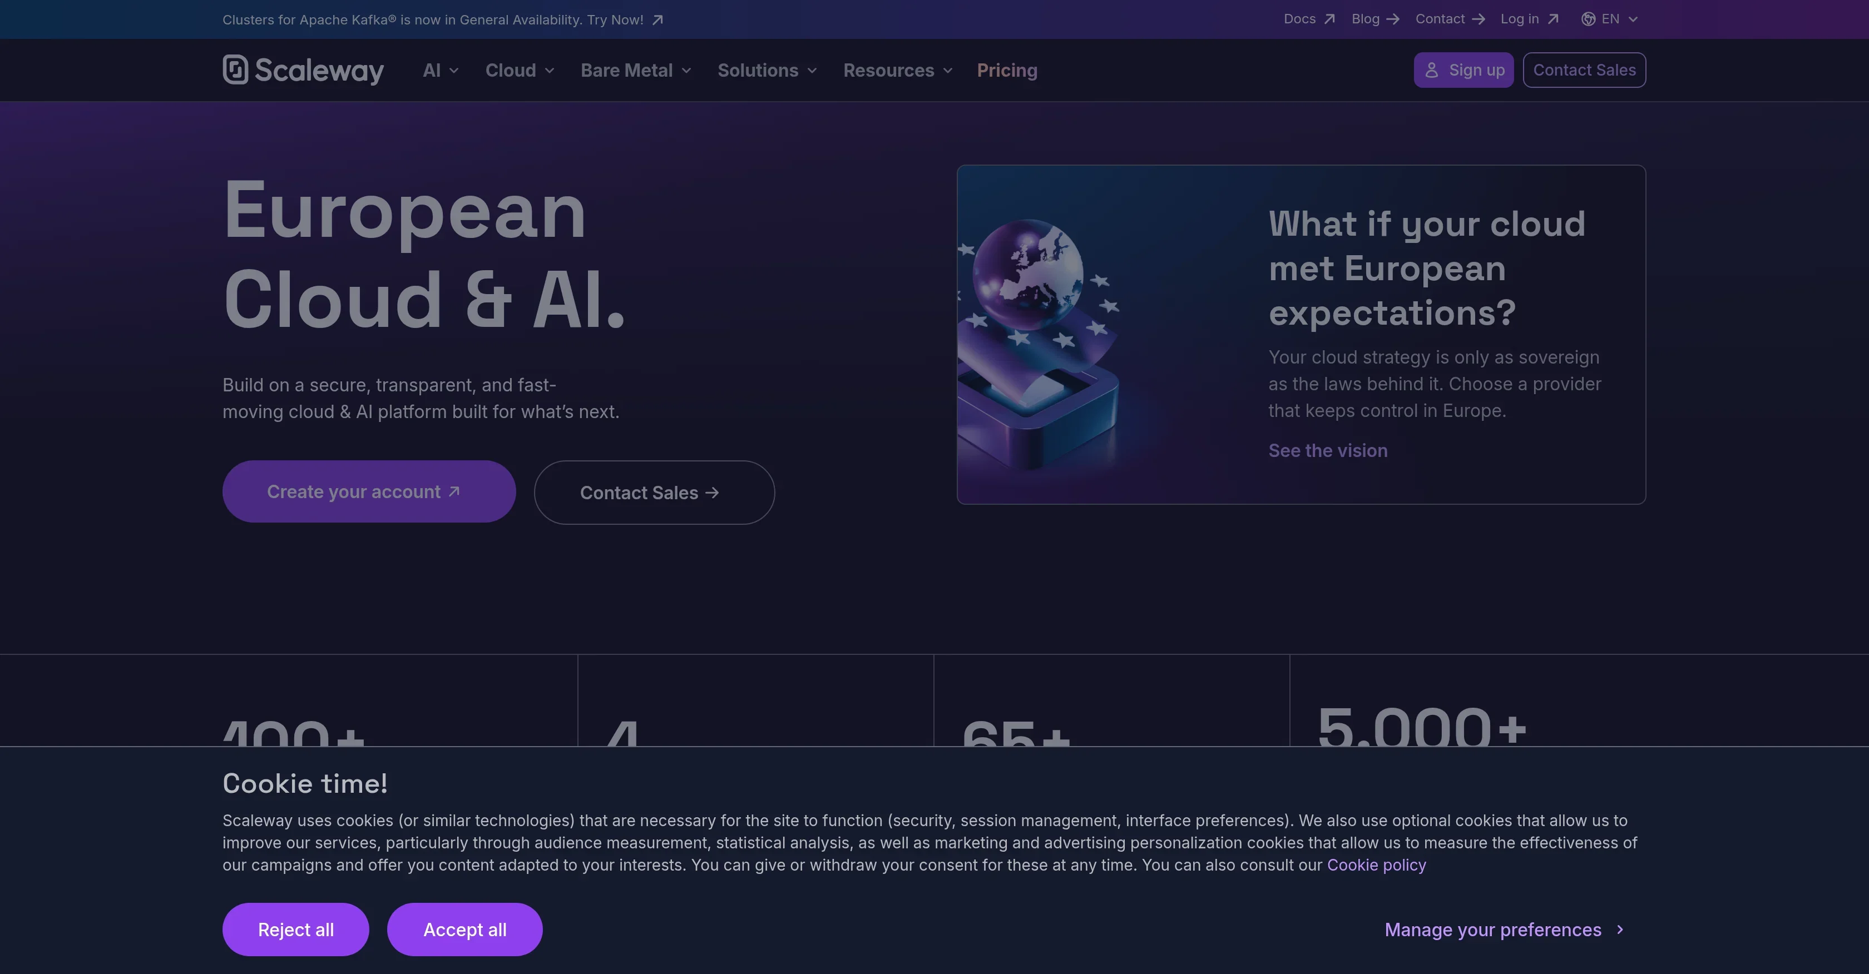Click Contact Sales in the header
The height and width of the screenshot is (974, 1869).
pos(1584,69)
